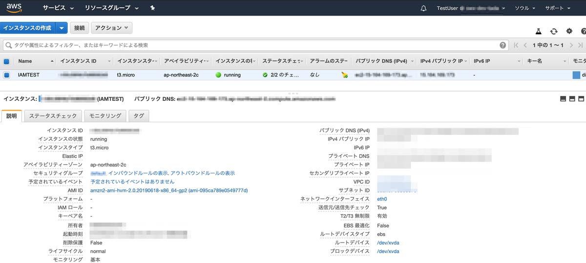Sort by the Name column header

coord(36,61)
